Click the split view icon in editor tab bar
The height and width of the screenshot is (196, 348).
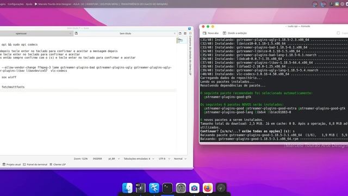pos(185,33)
